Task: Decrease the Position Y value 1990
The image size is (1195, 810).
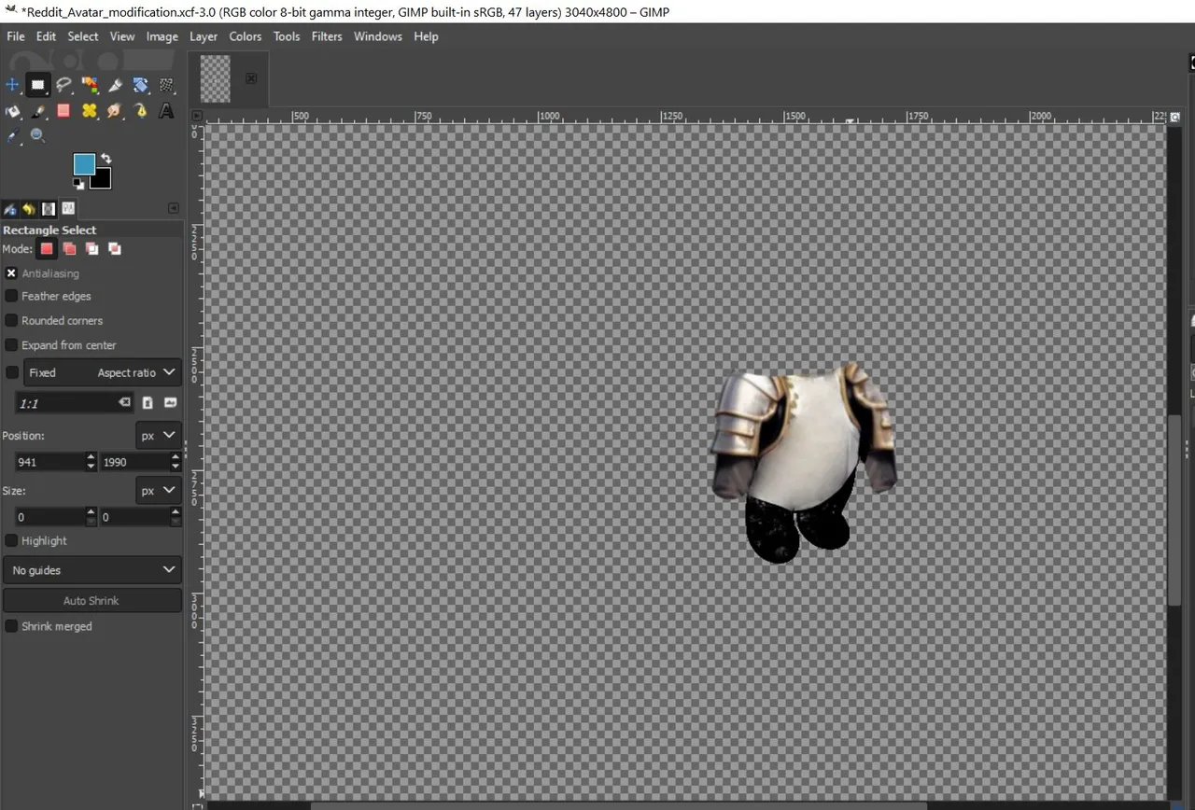Action: pos(176,466)
